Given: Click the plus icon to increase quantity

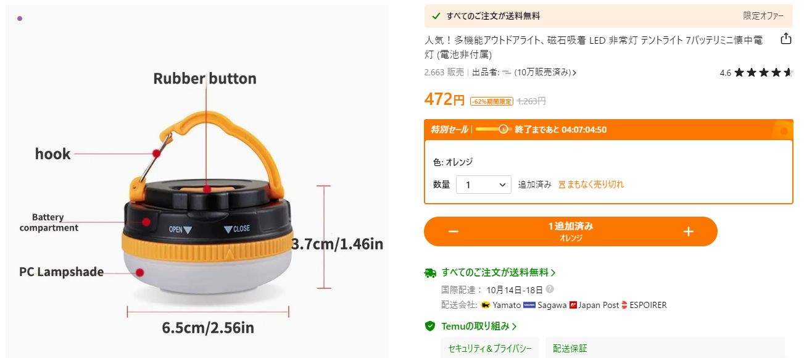Looking at the screenshot, I should click(689, 231).
